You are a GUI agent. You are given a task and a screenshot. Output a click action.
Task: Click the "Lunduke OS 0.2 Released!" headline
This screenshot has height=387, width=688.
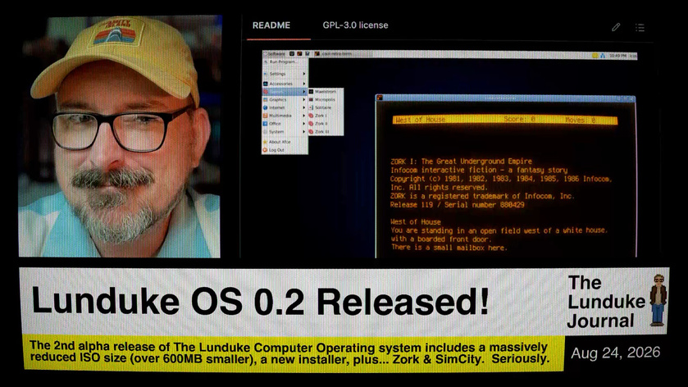[x=260, y=302]
